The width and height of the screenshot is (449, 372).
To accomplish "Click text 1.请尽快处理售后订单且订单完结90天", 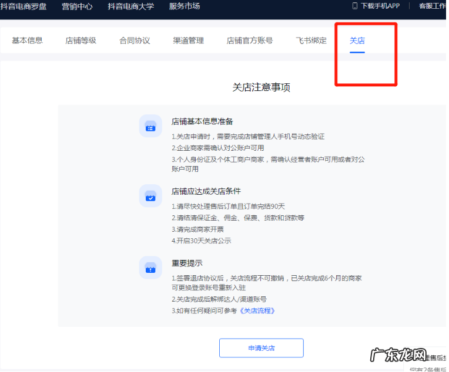I will tap(228, 207).
